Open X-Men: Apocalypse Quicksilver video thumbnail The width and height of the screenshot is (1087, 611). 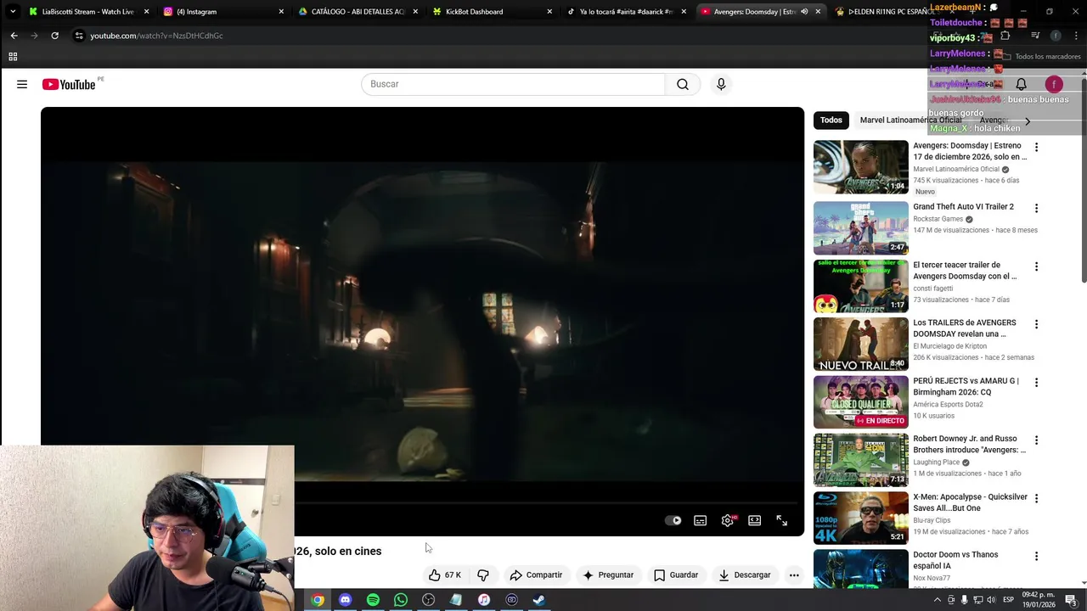[861, 519]
